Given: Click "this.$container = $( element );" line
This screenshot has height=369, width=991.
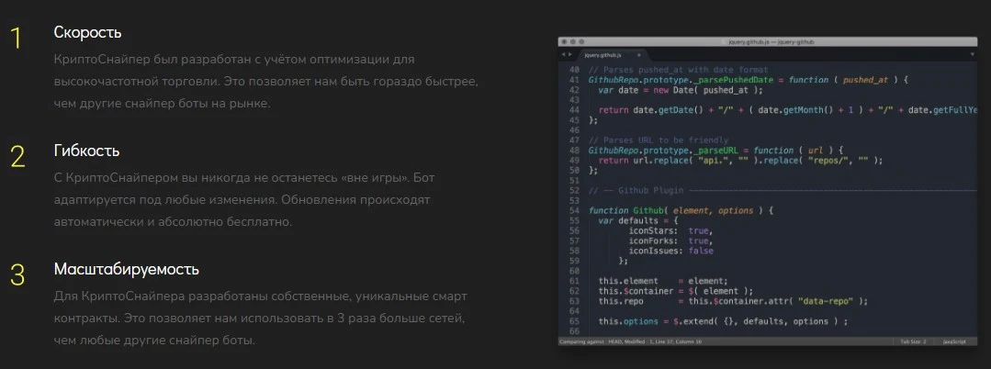Looking at the screenshot, I should [676, 291].
